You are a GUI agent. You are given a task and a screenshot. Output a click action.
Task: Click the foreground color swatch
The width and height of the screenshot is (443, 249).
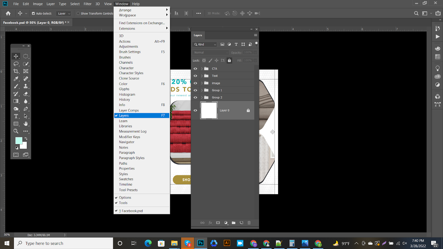pyautogui.click(x=18, y=141)
